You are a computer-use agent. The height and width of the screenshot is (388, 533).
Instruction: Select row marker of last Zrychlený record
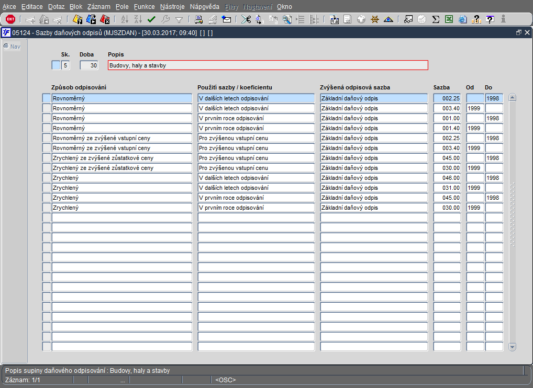[x=46, y=208]
